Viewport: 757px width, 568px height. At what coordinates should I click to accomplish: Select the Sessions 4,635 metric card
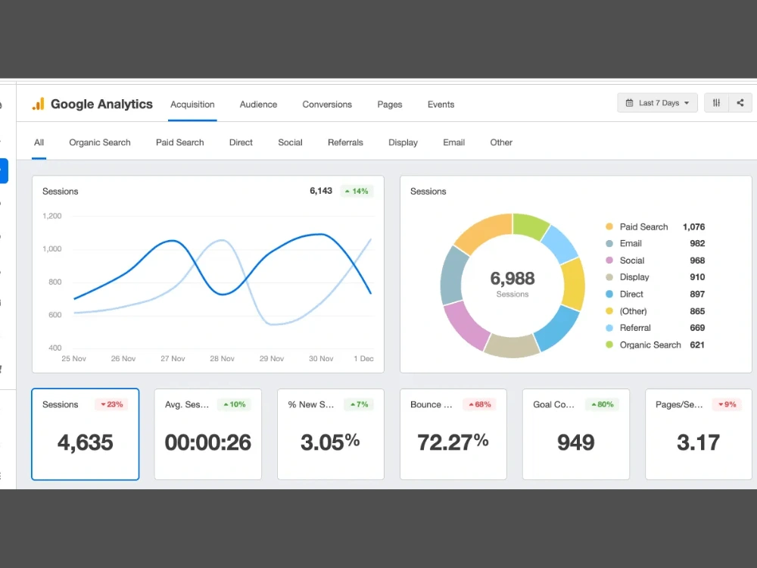tap(86, 434)
